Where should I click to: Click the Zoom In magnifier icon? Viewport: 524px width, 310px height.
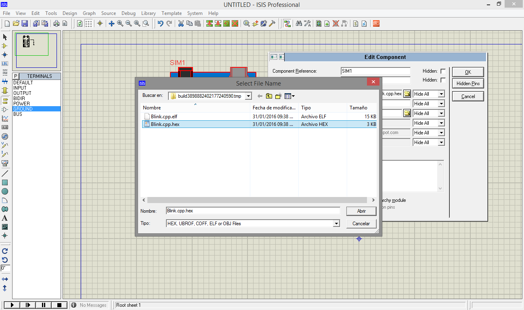pyautogui.click(x=120, y=23)
